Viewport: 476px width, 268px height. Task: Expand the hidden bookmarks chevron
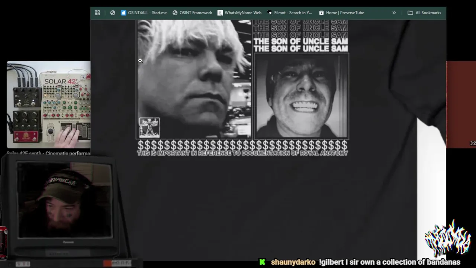[394, 13]
